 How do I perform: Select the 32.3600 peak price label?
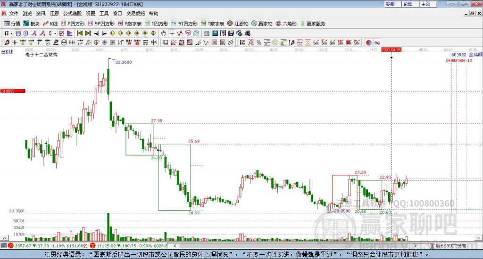(124, 63)
